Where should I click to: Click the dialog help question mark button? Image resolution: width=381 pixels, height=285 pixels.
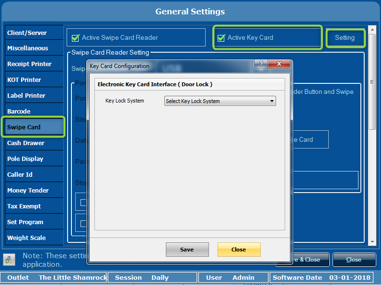[x=261, y=64]
